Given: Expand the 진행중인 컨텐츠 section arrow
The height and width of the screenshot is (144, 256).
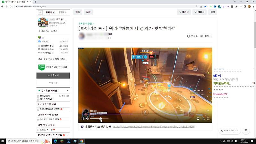Looking at the screenshot, I should (67, 135).
